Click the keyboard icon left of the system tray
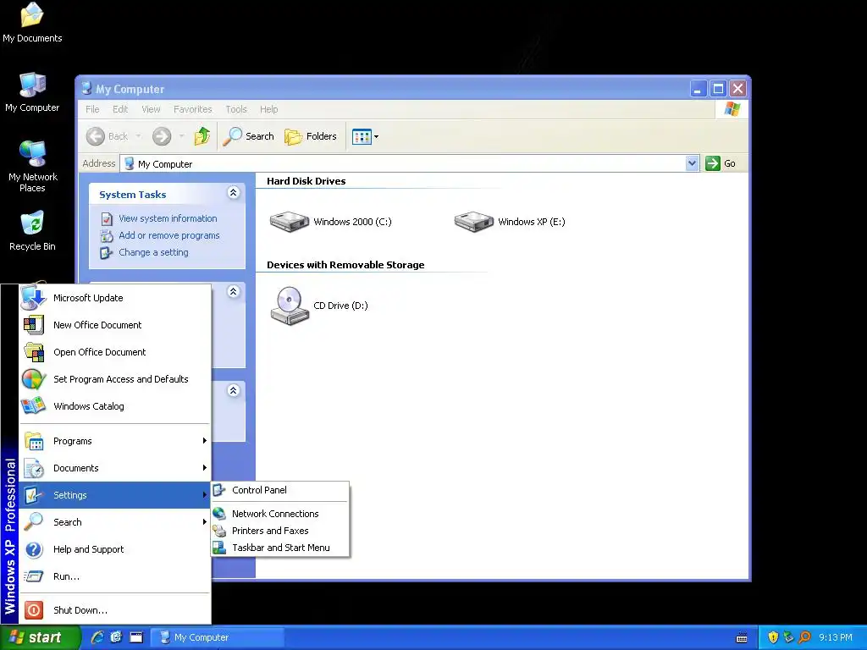867x650 pixels. pos(742,638)
